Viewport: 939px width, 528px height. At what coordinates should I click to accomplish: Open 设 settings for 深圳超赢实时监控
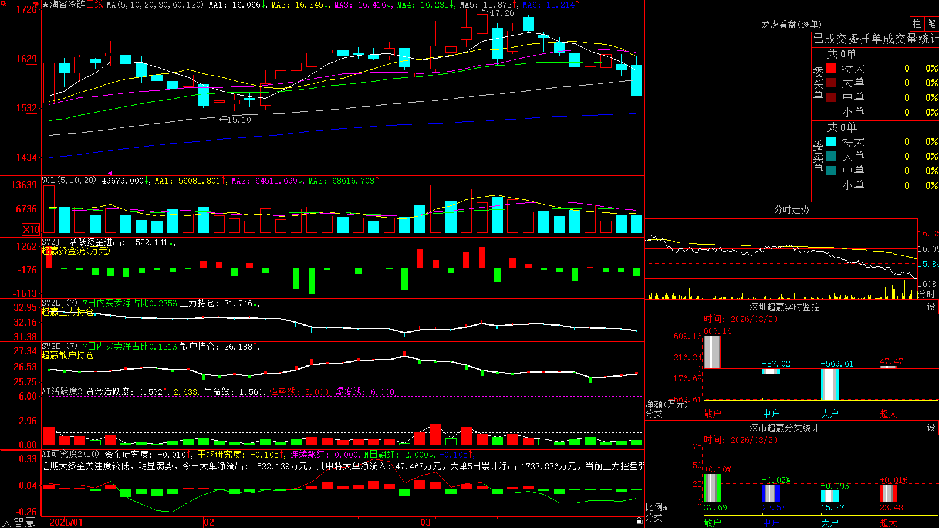931,307
